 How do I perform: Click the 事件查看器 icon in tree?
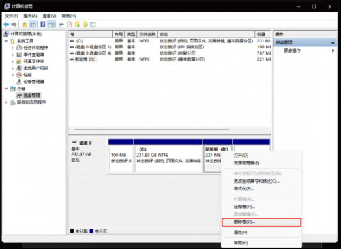point(19,55)
